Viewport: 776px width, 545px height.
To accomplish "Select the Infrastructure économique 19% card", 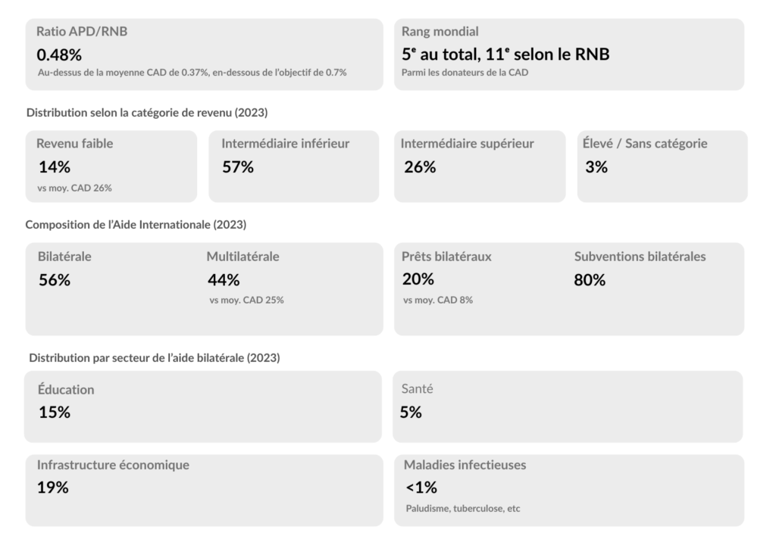I will (x=202, y=490).
